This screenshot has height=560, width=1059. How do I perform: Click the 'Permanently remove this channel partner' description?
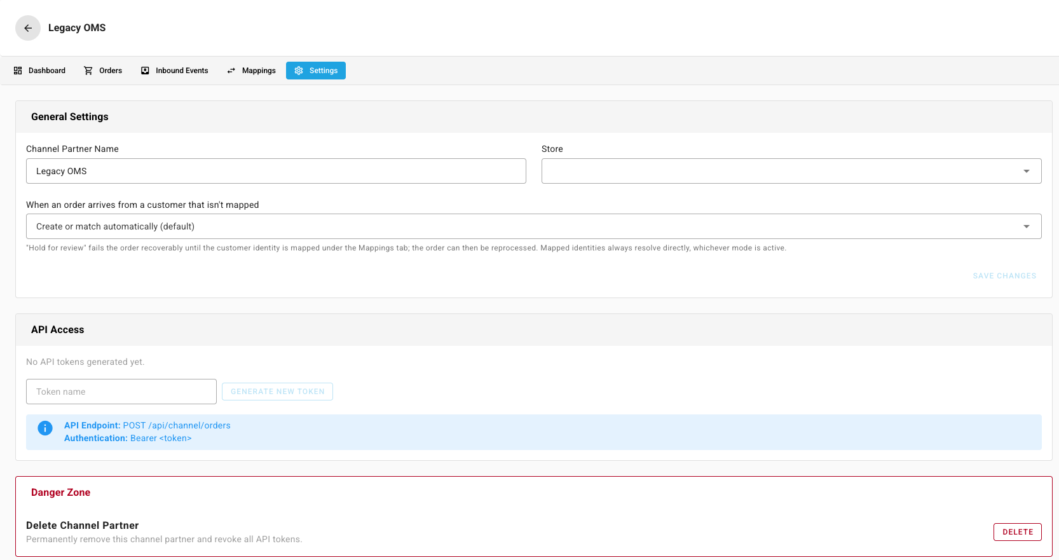click(x=164, y=539)
